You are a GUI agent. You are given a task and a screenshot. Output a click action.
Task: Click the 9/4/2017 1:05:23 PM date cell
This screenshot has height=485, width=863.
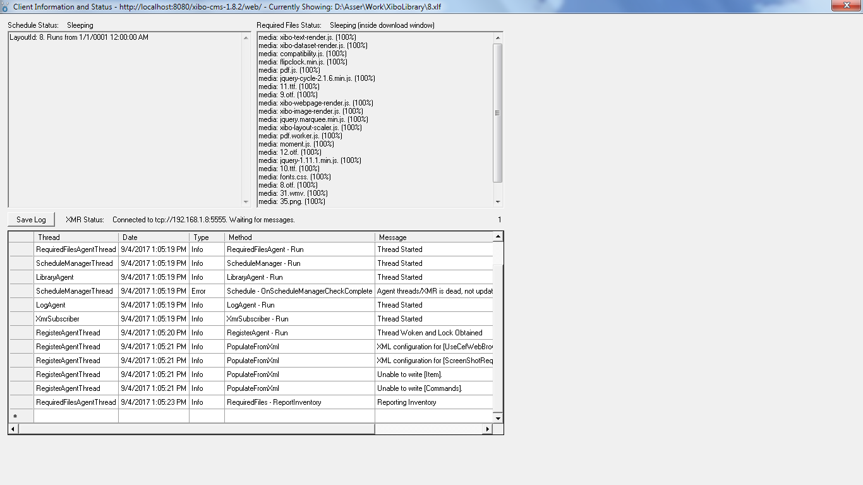point(154,402)
